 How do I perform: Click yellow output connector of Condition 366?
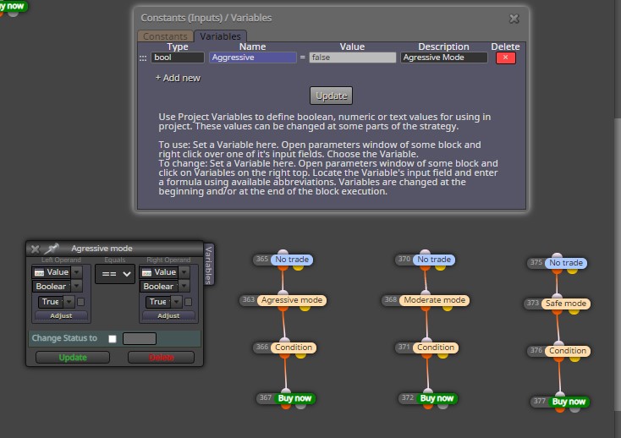point(300,355)
